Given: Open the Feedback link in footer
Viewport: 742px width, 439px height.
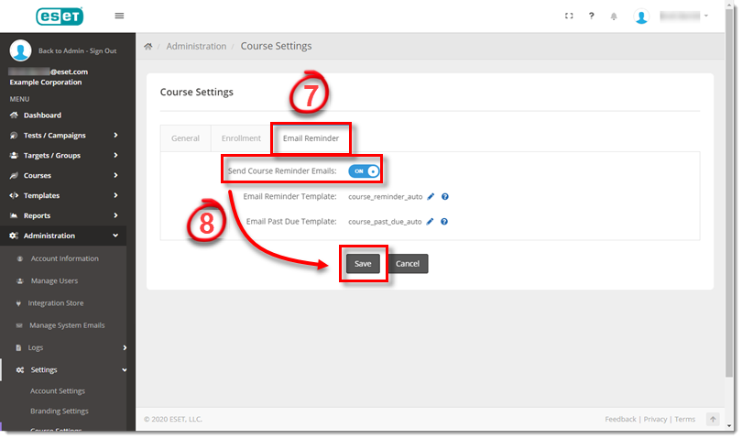Looking at the screenshot, I should coord(620,419).
